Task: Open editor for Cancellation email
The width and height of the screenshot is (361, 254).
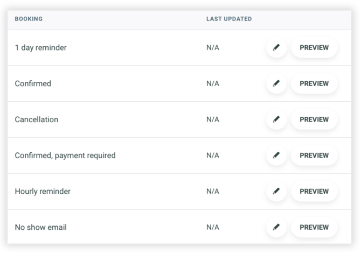Action: point(276,119)
